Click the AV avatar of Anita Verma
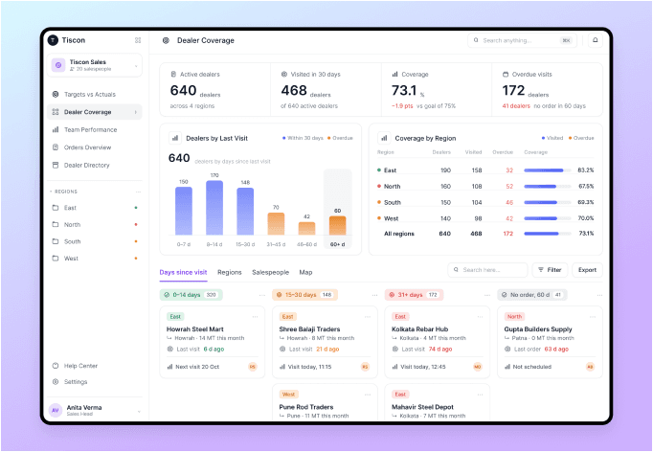Image resolution: width=653 pixels, height=452 pixels. (56, 410)
